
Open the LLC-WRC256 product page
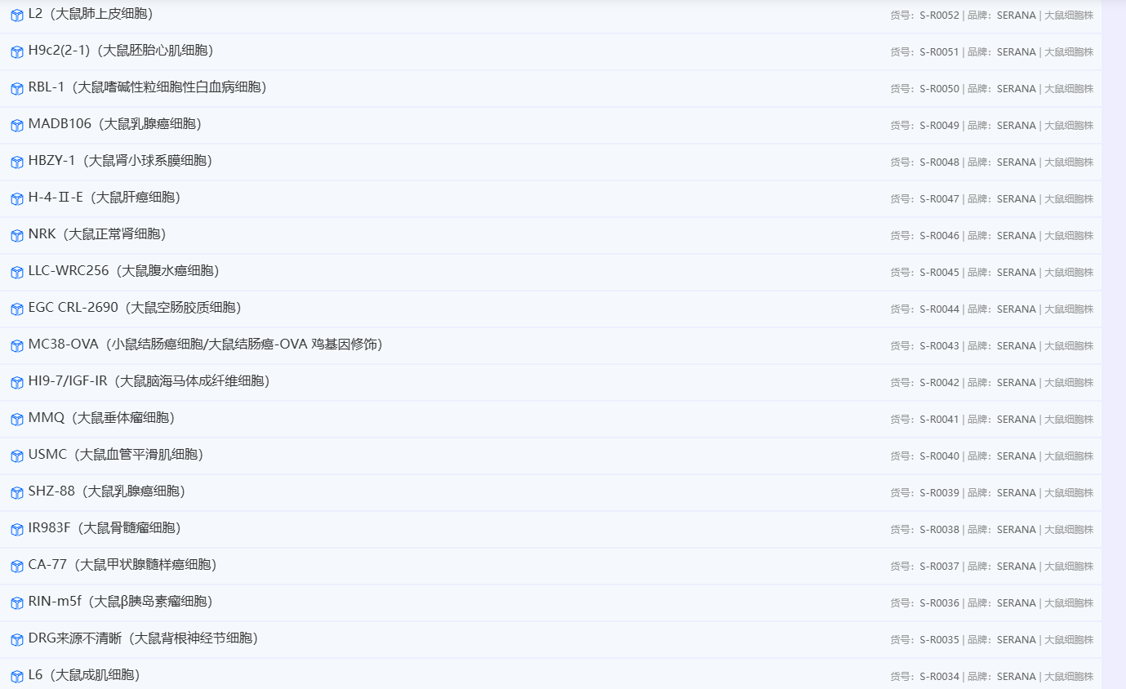tap(123, 271)
